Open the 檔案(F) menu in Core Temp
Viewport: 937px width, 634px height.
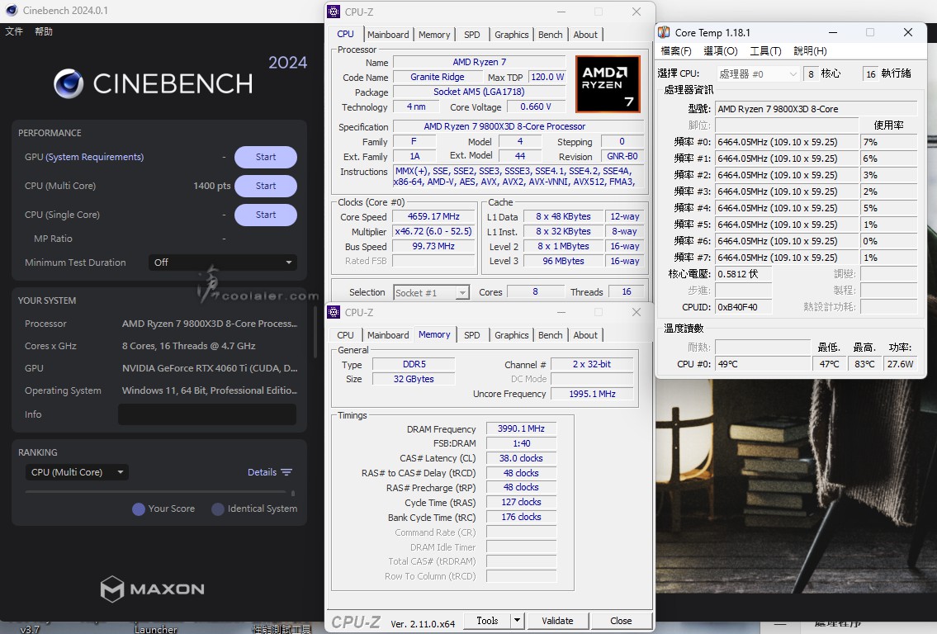(x=676, y=51)
